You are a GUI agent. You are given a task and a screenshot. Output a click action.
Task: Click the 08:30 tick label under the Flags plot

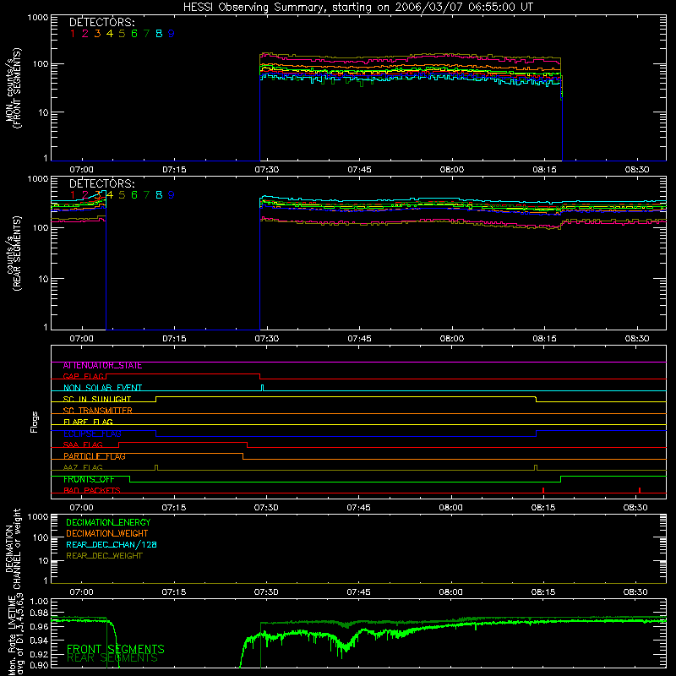tap(635, 508)
